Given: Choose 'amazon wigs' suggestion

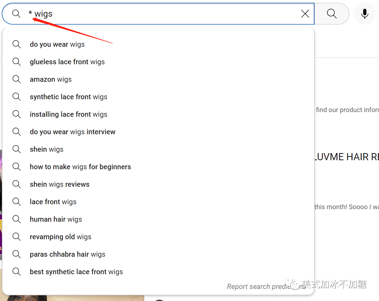Looking at the screenshot, I should tap(51, 79).
